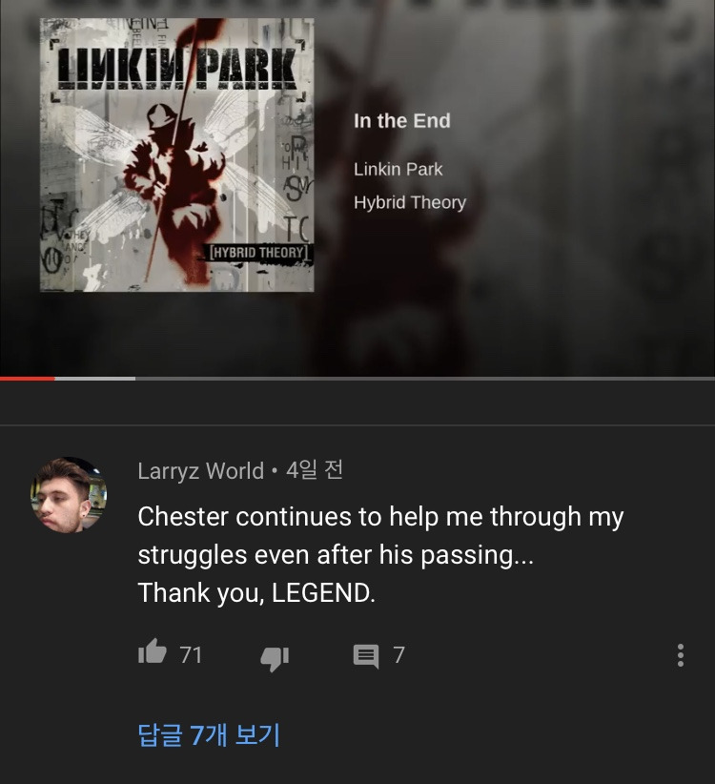Click the comment text about Chester
This screenshot has width=715, height=784.
point(380,554)
